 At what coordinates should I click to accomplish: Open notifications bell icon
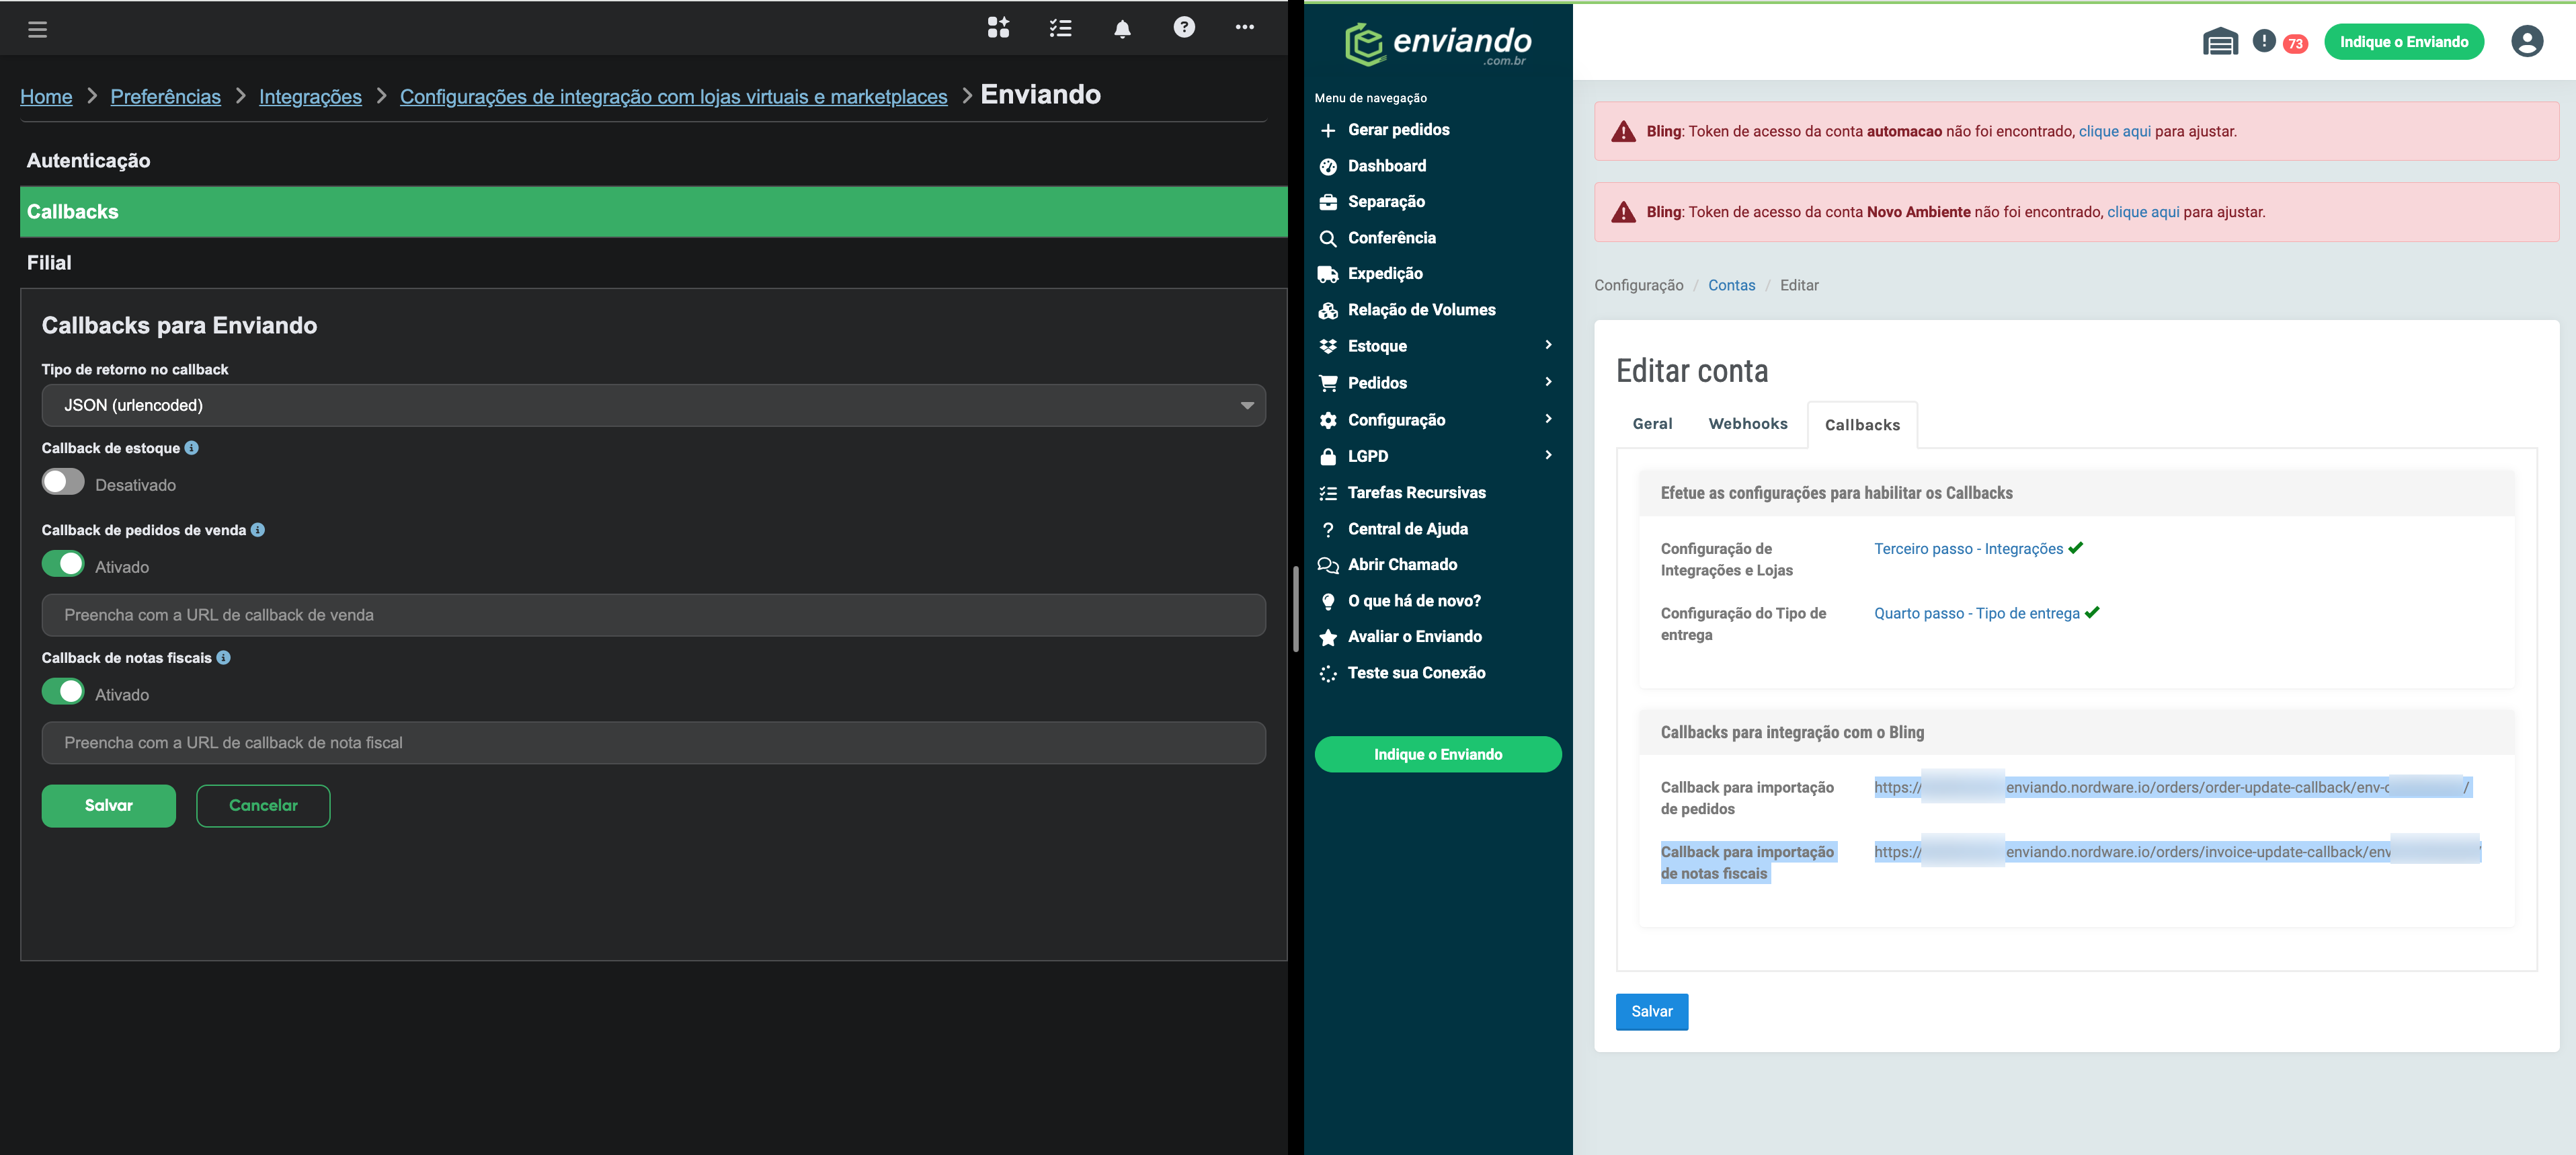1122,29
